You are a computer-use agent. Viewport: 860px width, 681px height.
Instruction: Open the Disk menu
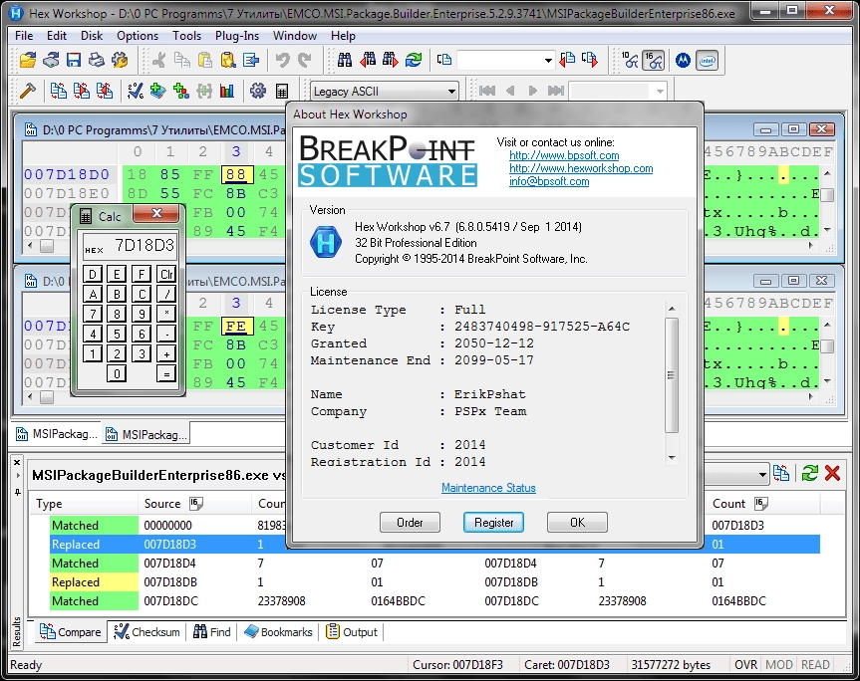point(92,36)
